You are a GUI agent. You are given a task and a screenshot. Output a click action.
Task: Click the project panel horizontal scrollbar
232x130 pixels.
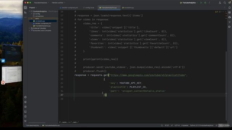click(x=37, y=123)
